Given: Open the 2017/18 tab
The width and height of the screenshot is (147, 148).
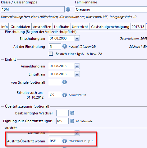Looking at the screenshot, I should click(x=138, y=27).
